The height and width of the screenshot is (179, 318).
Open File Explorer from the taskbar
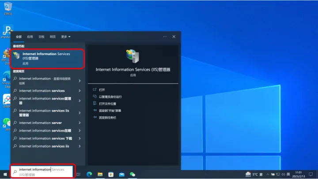coord(100,174)
